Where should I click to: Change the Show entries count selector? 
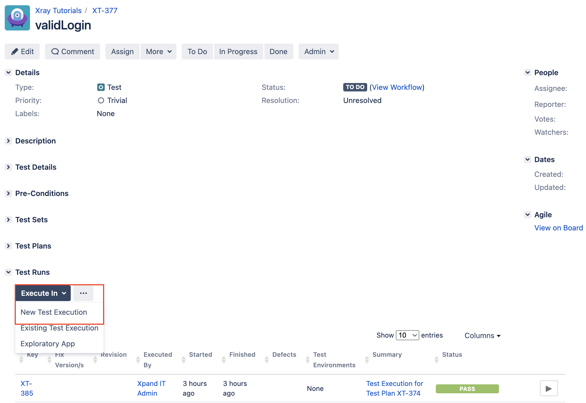pyautogui.click(x=407, y=335)
